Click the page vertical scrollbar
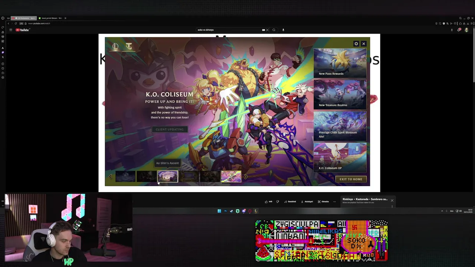This screenshot has height=267, width=475. click(474, 56)
